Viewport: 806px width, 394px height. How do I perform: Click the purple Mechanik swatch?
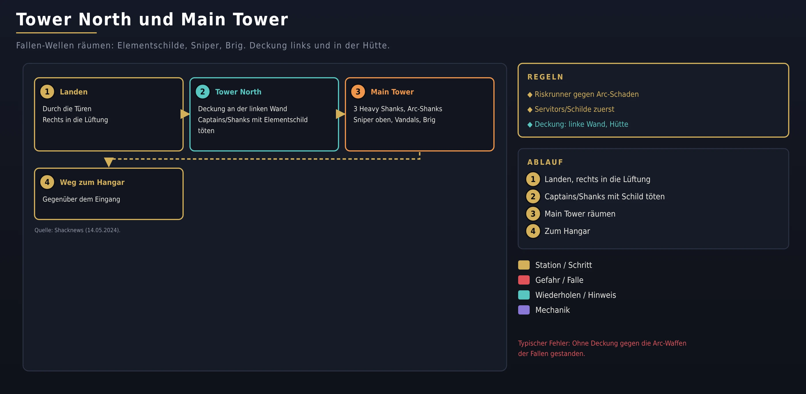[x=524, y=310]
